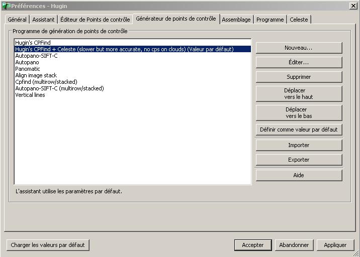Click the Nouveau... button
The width and height of the screenshot is (360, 257).
(x=299, y=48)
